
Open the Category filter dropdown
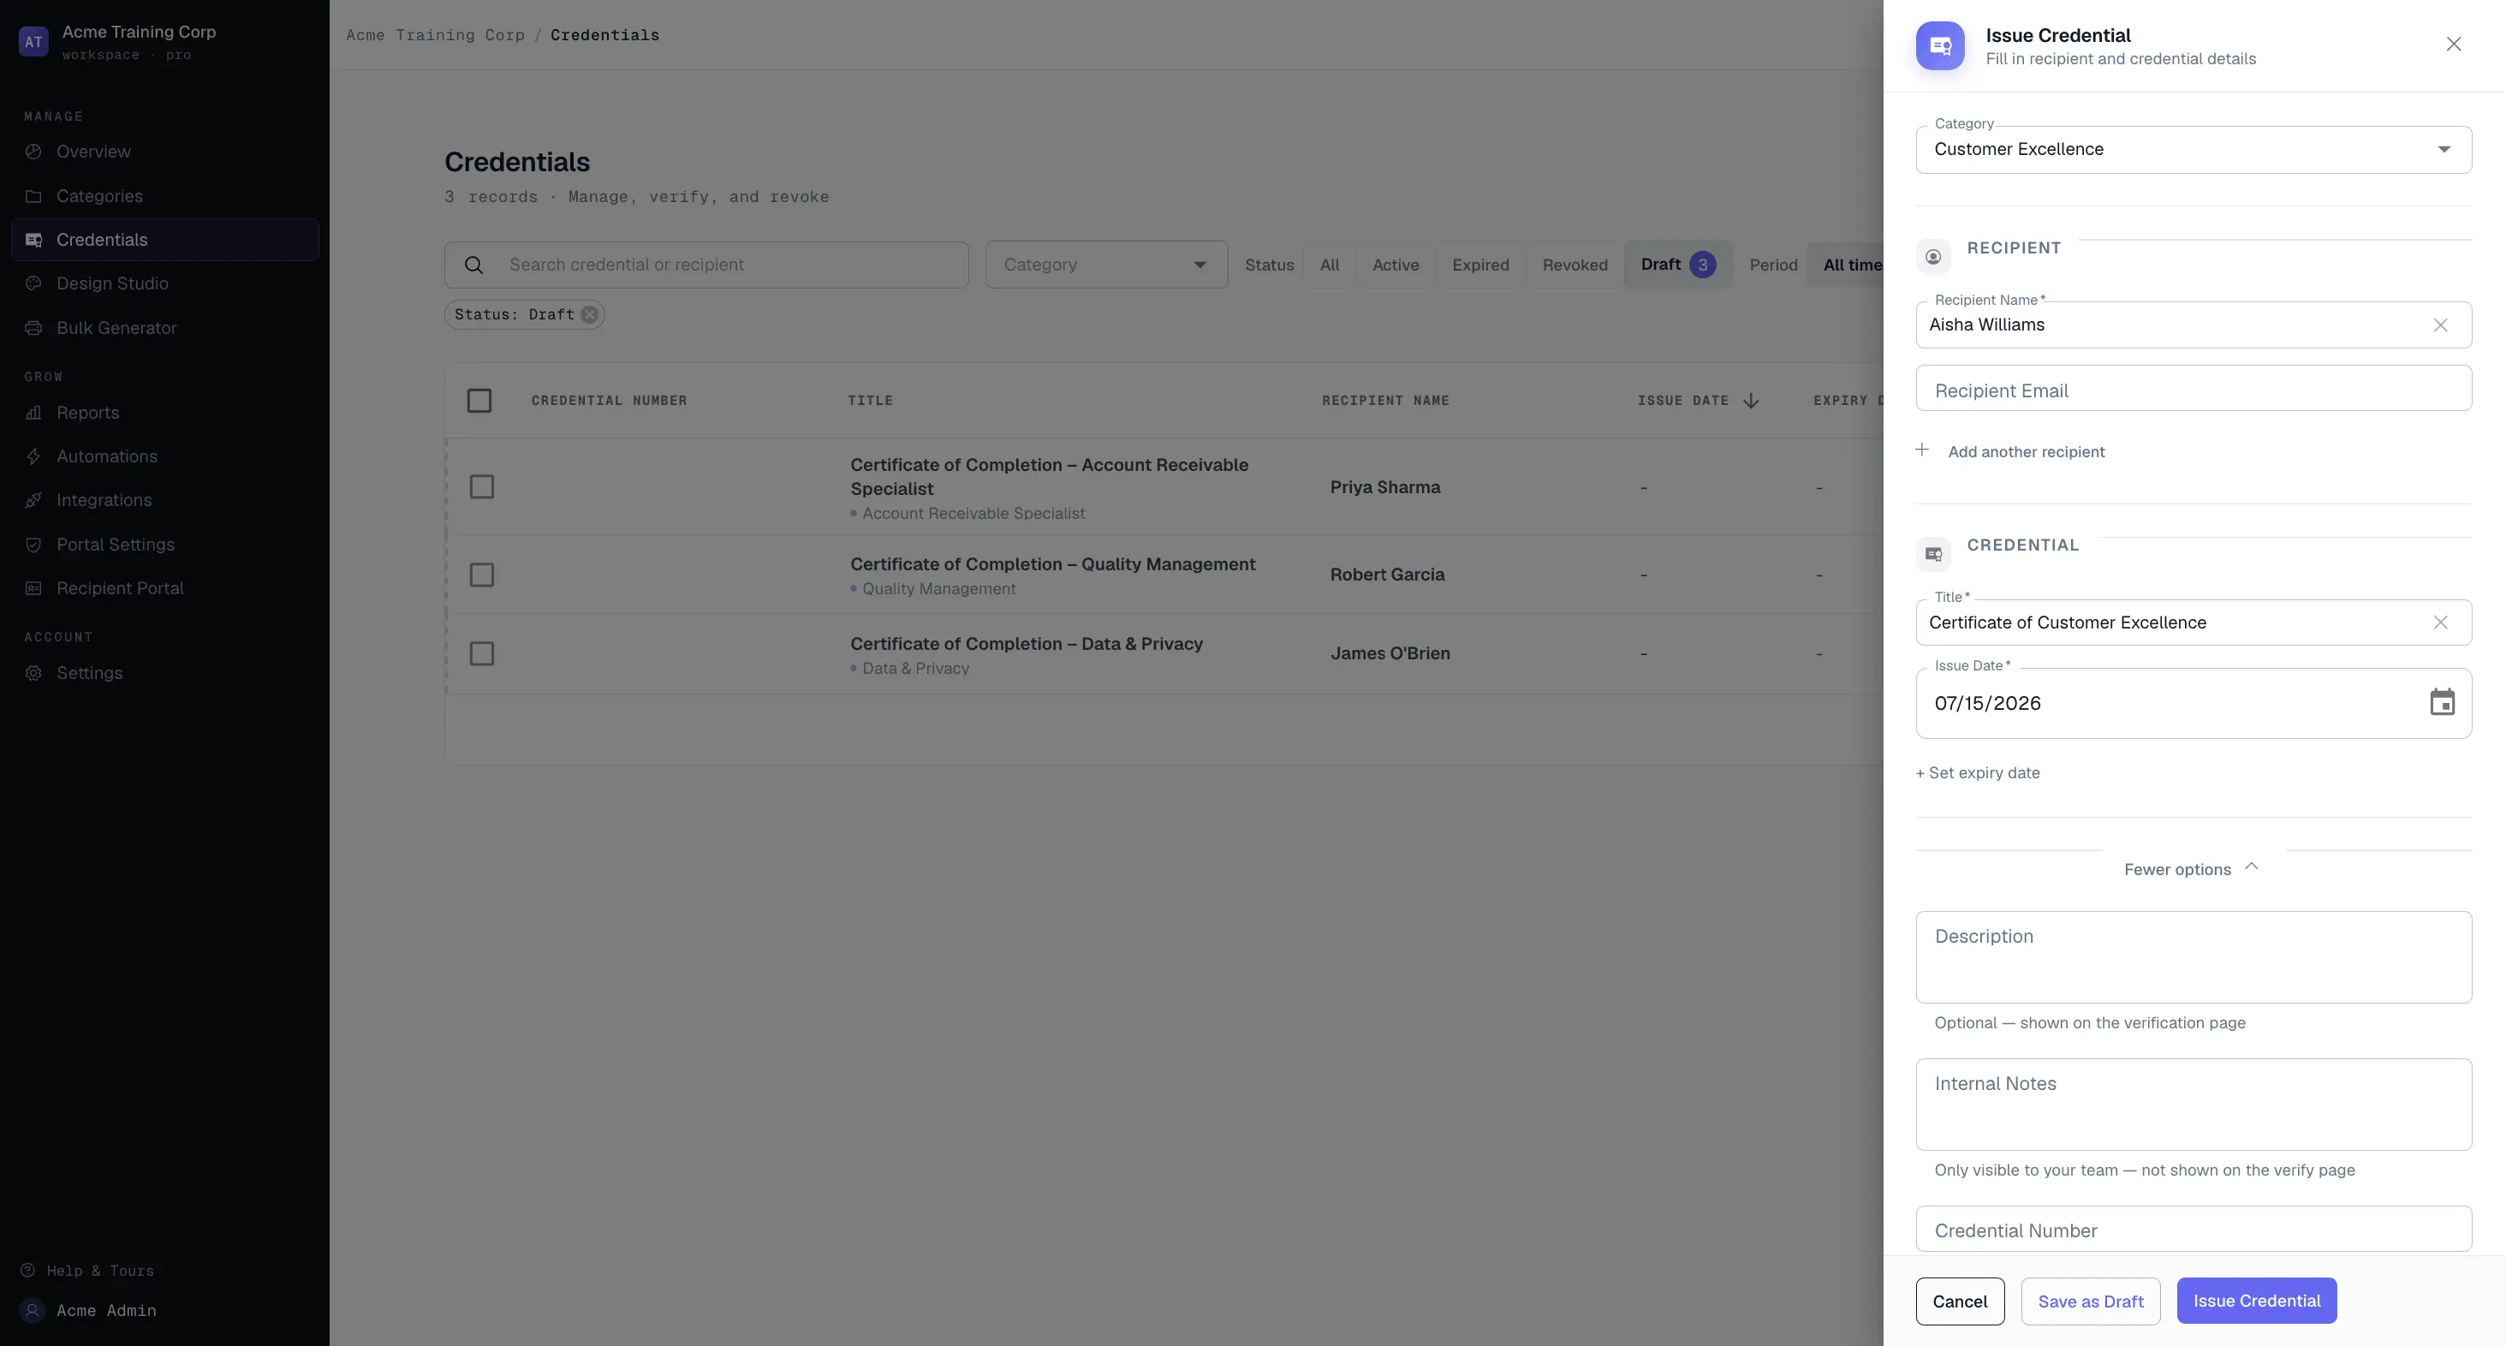(x=1106, y=265)
